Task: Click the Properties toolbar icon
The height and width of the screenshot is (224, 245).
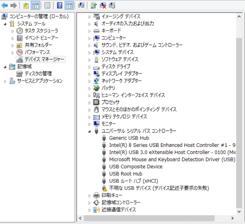Action: (47, 6)
